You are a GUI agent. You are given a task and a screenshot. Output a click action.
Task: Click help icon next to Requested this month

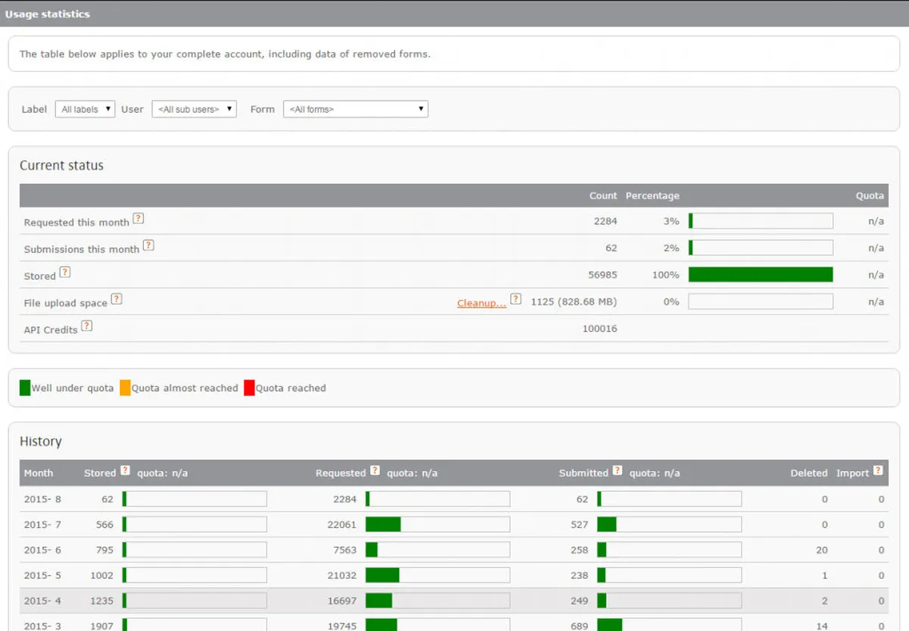pos(138,218)
